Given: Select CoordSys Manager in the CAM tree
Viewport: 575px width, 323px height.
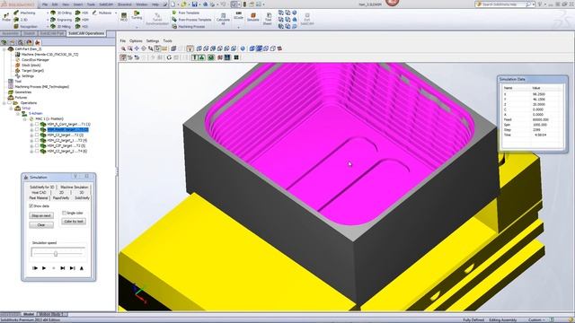Looking at the screenshot, I should click(x=35, y=60).
